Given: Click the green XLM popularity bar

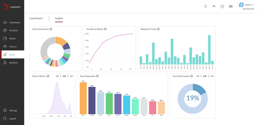Looking at the screenshot, I should (109, 104).
